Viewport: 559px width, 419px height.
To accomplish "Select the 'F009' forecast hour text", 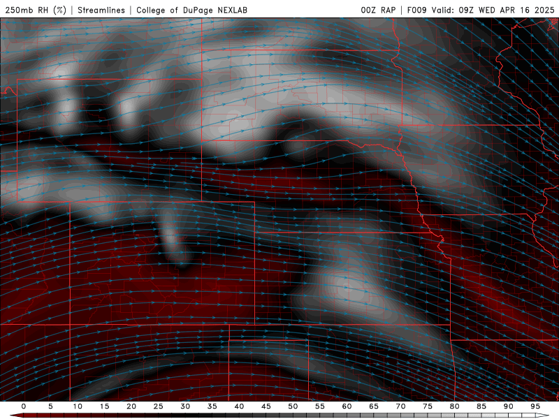I will coord(416,10).
